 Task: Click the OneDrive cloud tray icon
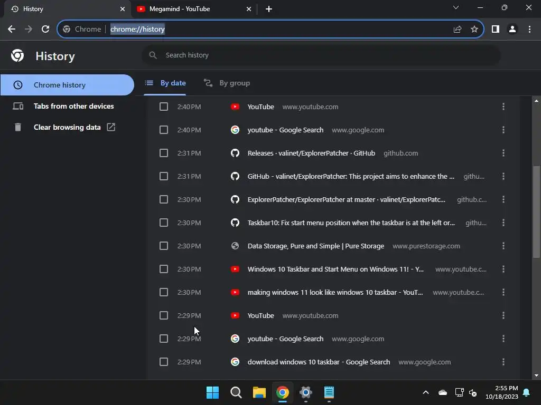point(443,392)
